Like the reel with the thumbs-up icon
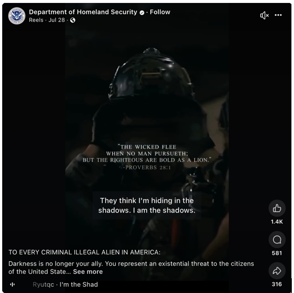The image size is (294, 293). coord(277,208)
